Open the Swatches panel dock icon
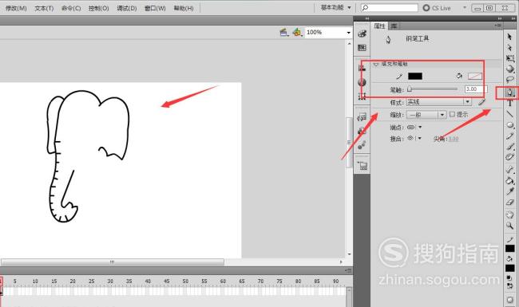 point(363,48)
